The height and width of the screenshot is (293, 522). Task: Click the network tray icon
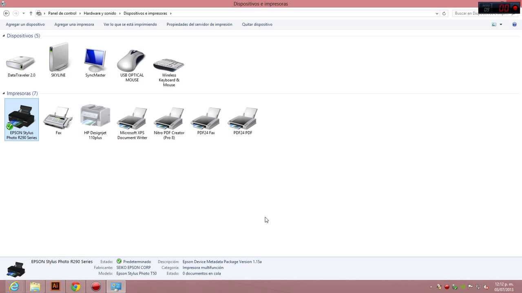478,287
